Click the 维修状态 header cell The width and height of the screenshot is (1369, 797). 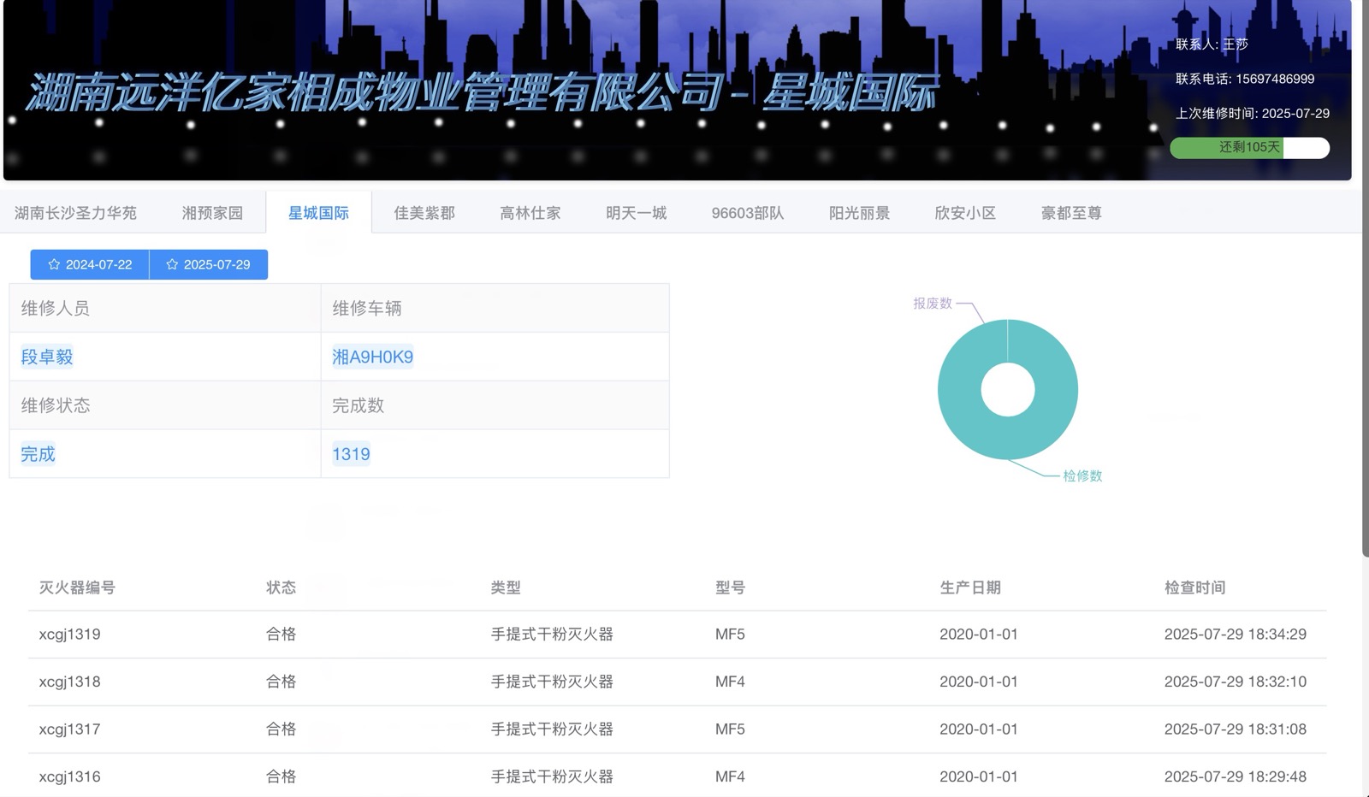(x=165, y=405)
